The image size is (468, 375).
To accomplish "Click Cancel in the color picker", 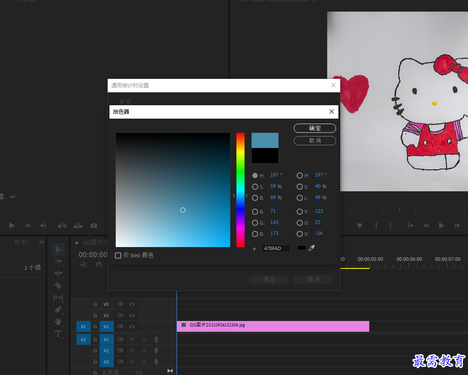I will pyautogui.click(x=315, y=140).
